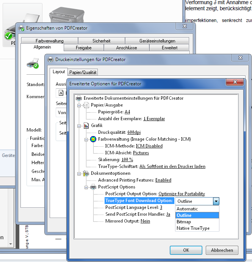Click the Advanced Printing Features Enabled value
The width and height of the screenshot is (252, 262).
tap(163, 180)
